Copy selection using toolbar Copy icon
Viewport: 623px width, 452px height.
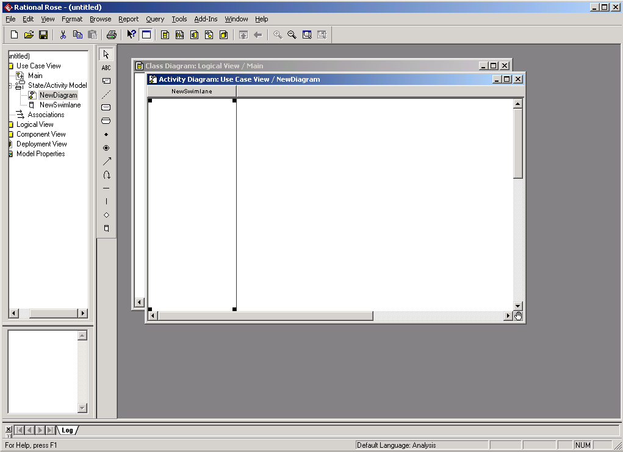[77, 35]
